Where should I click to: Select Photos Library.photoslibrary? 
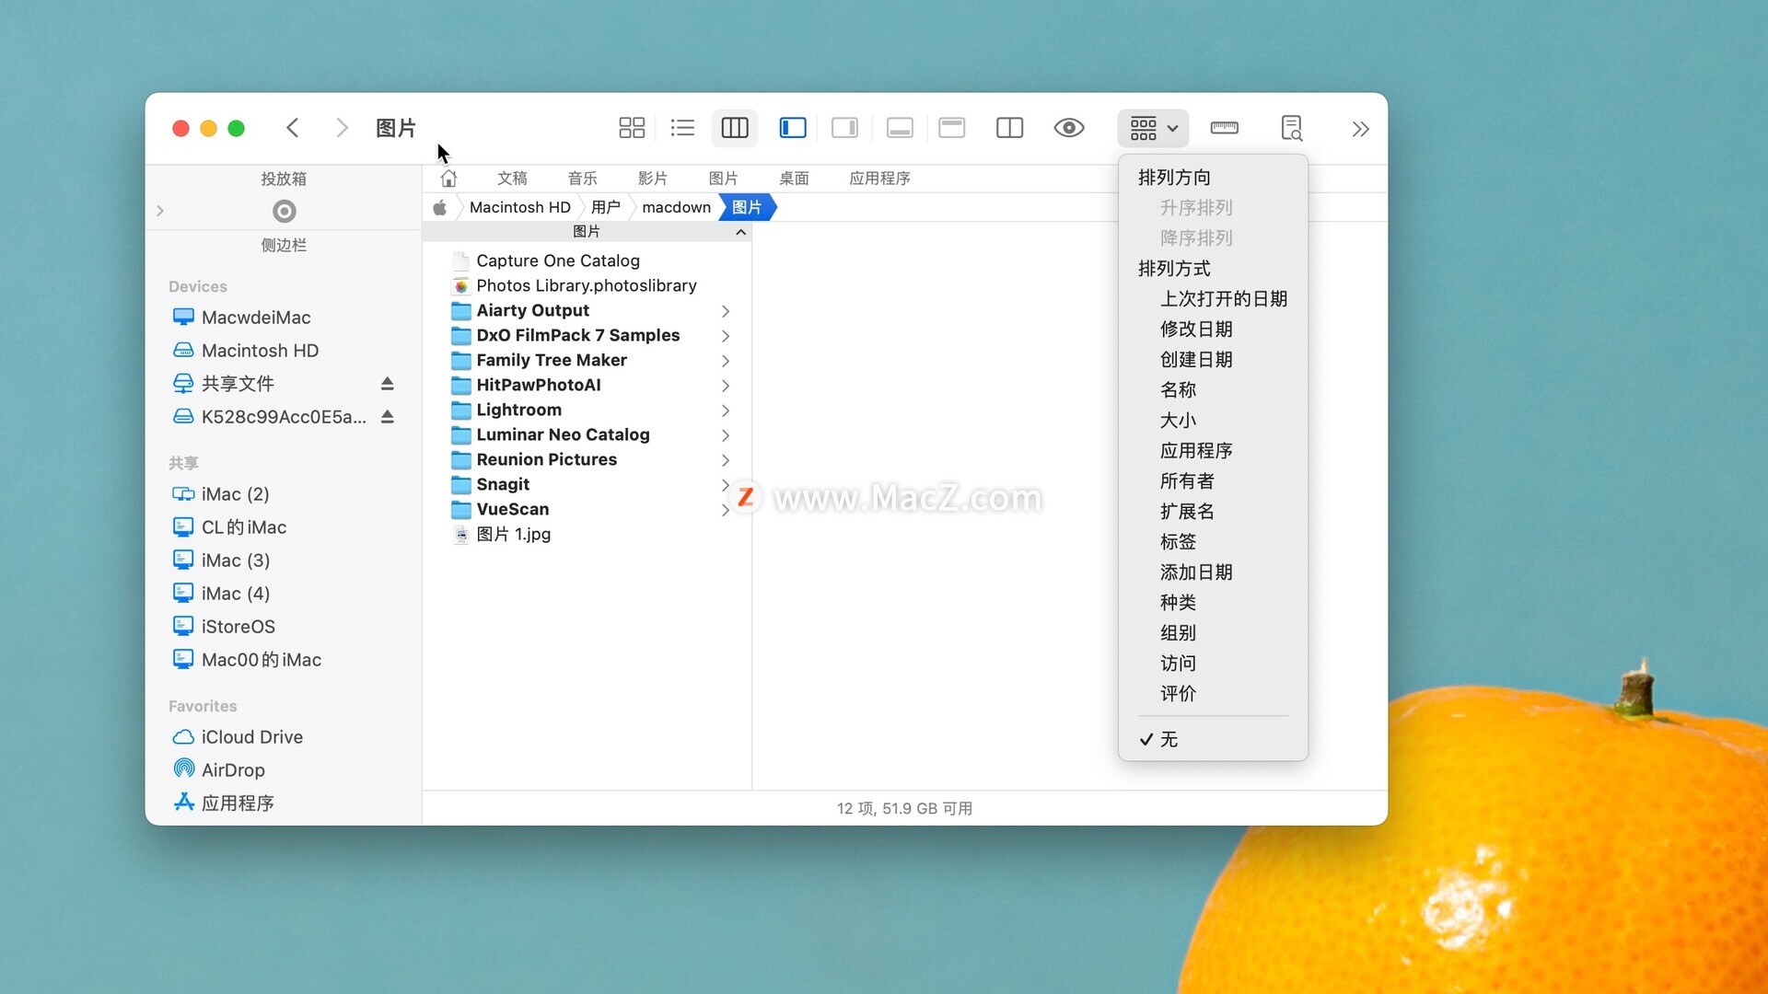(x=587, y=285)
